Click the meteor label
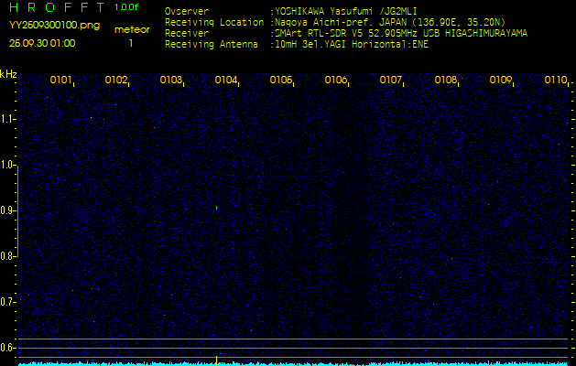Image resolution: width=576 pixels, height=366 pixels. pyautogui.click(x=132, y=30)
